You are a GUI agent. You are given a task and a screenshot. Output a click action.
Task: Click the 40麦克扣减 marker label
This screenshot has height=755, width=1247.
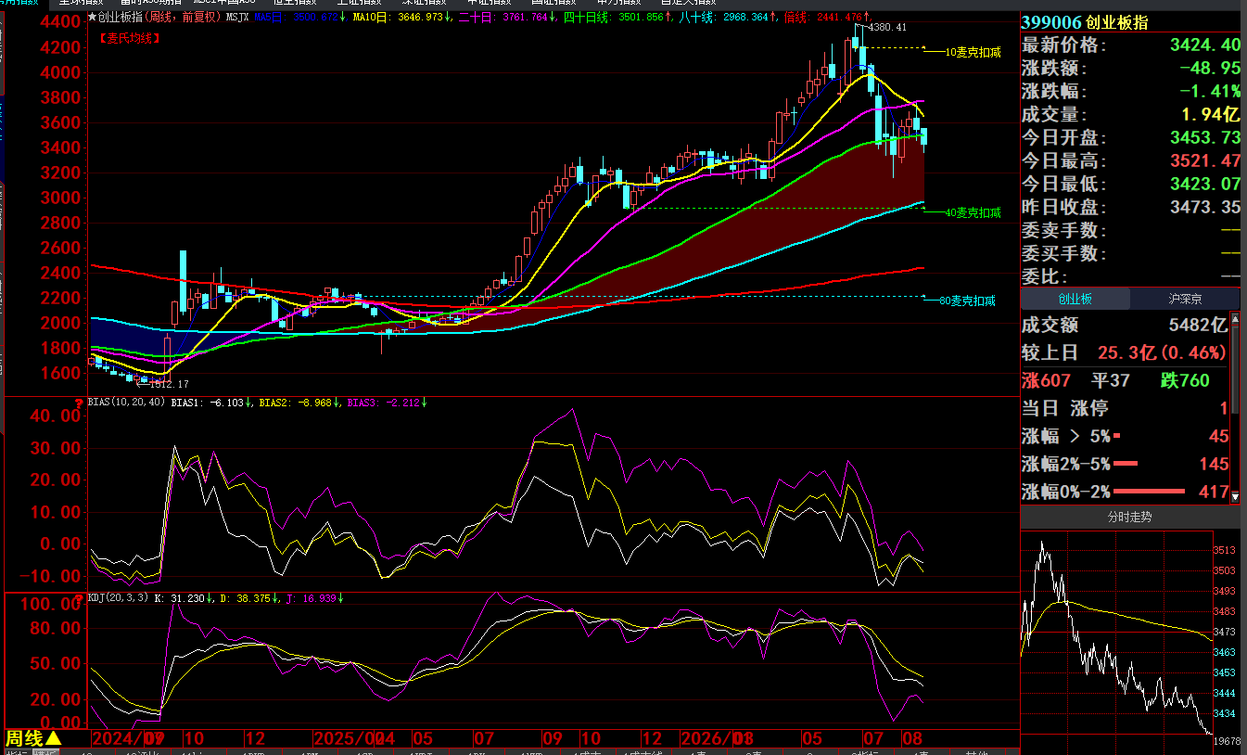click(973, 212)
